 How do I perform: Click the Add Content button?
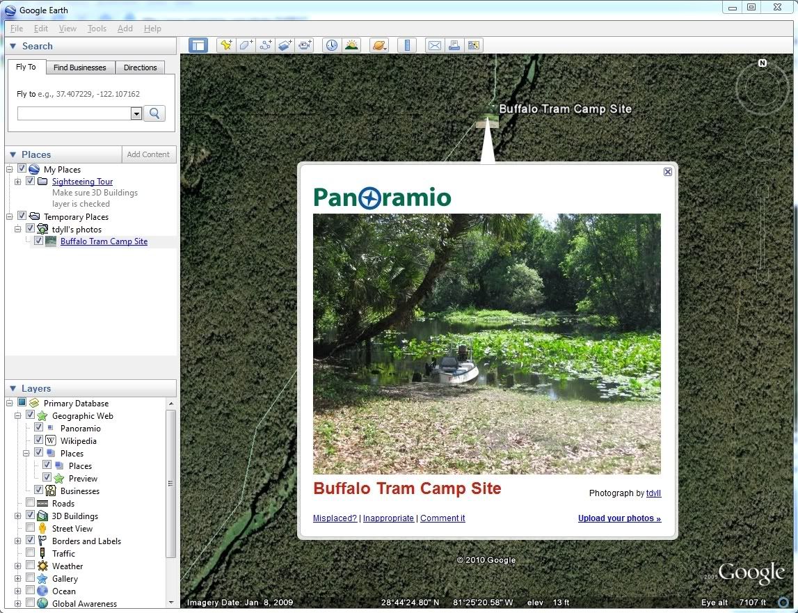[148, 154]
